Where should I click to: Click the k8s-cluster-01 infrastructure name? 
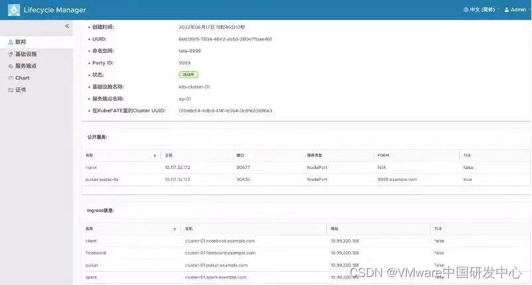[x=194, y=87]
